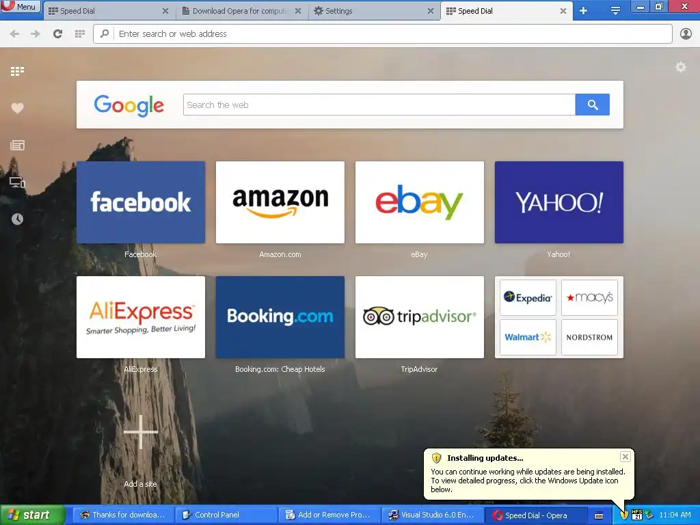The height and width of the screenshot is (525, 700).
Task: Open synced Tabs devices icon in sidebar
Action: 17,182
